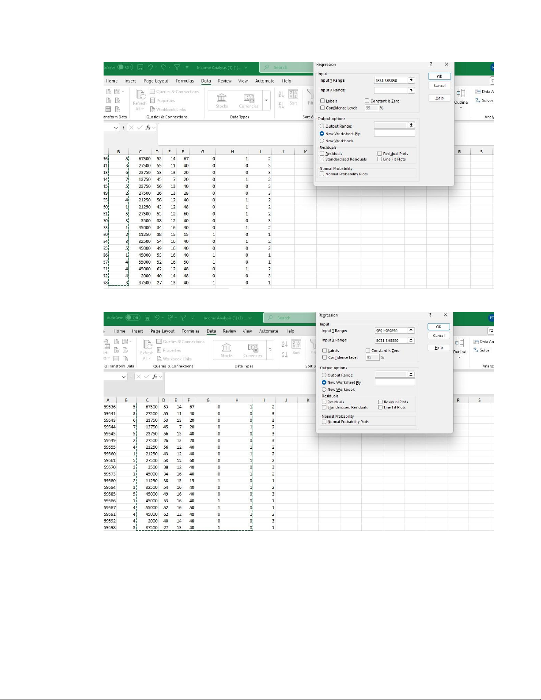Select New Workbook radio in lower dialog
The image size is (541, 700).
coord(324,390)
